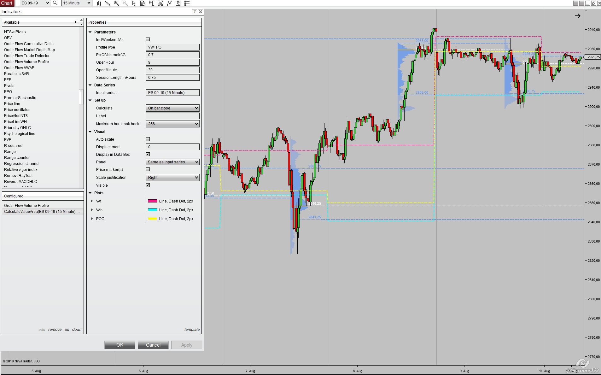
Task: Open the strategies icon in toolbar
Action: point(178,3)
